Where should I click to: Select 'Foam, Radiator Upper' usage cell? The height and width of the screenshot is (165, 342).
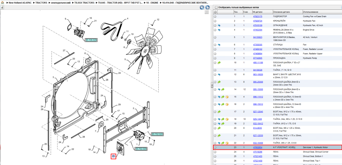coord(313,54)
